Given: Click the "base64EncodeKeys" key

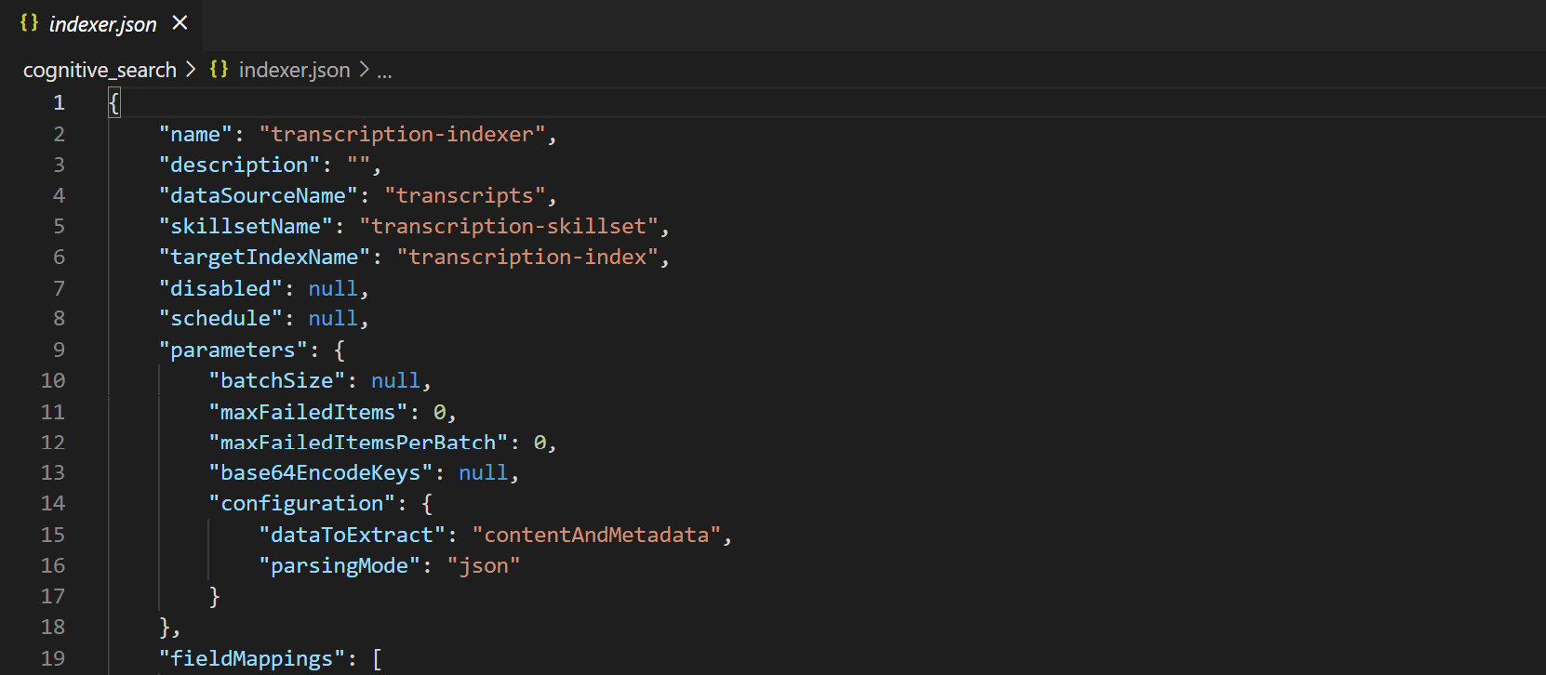Looking at the screenshot, I should click(320, 472).
